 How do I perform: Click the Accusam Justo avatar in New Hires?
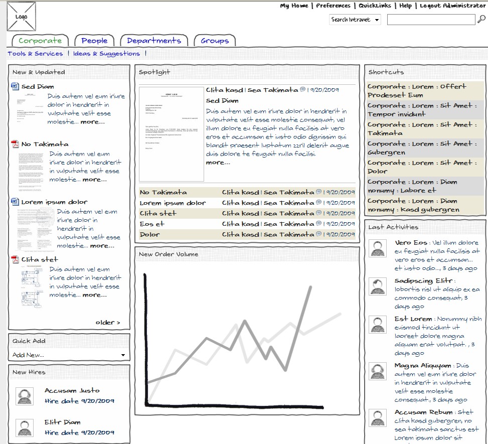[x=25, y=396]
